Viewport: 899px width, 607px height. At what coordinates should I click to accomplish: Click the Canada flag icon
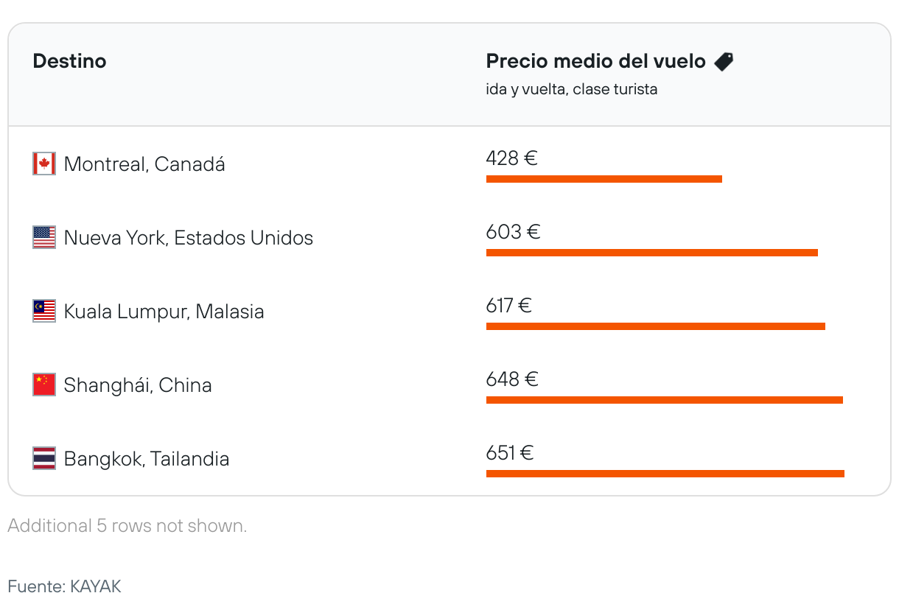tap(44, 164)
